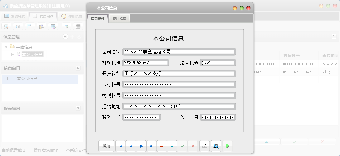This screenshot has width=340, height=156.
Task: Click the window-with-green-plus icon in main toolbar
Action: [x=66, y=27]
